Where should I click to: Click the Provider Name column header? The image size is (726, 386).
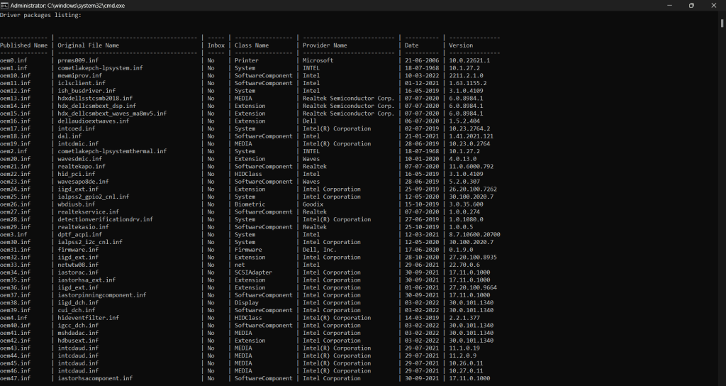pos(325,45)
